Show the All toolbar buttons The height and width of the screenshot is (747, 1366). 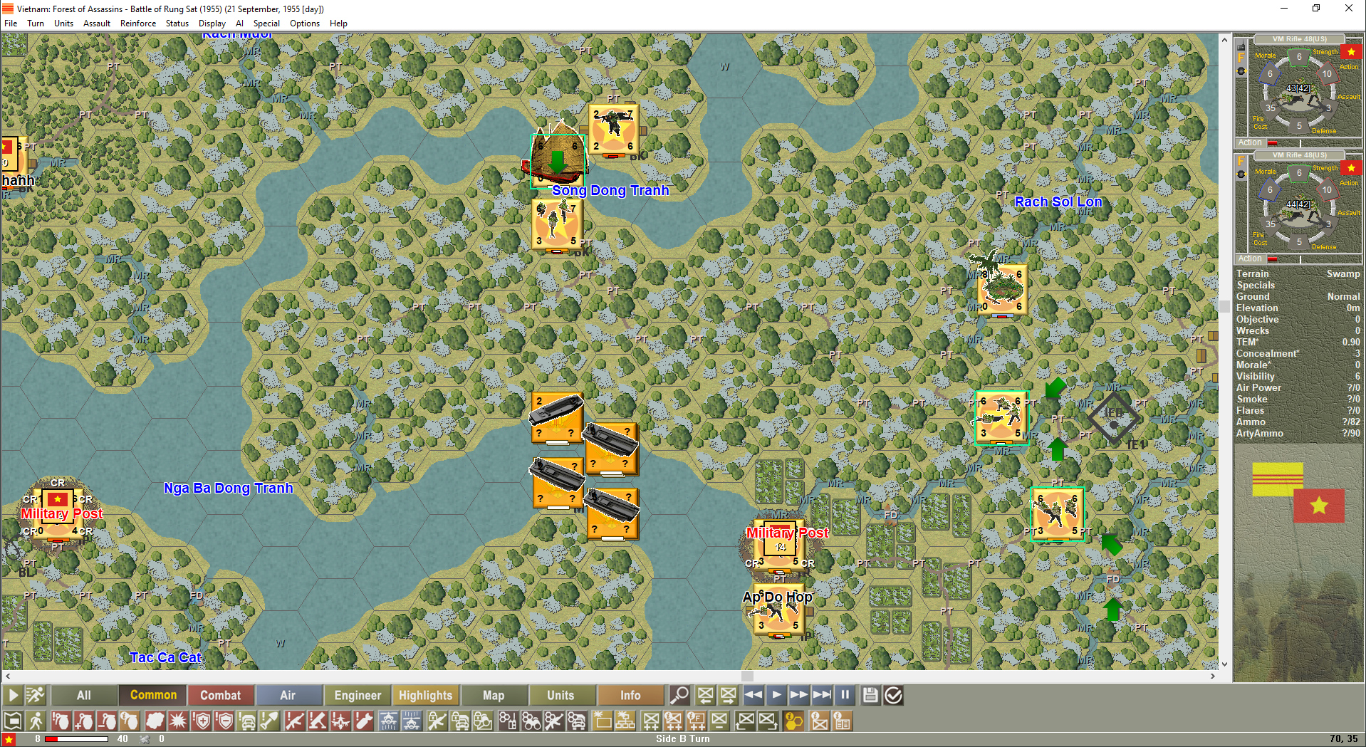(x=84, y=695)
